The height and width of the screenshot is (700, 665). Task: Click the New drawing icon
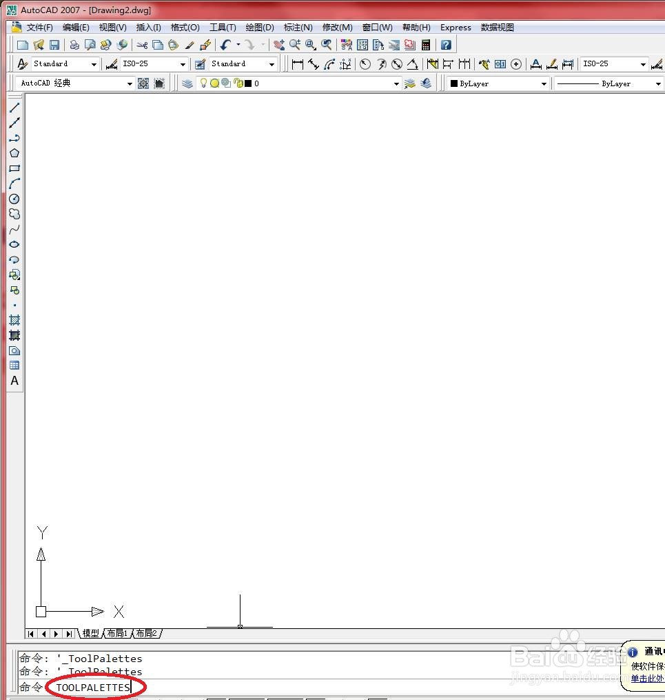(x=22, y=45)
